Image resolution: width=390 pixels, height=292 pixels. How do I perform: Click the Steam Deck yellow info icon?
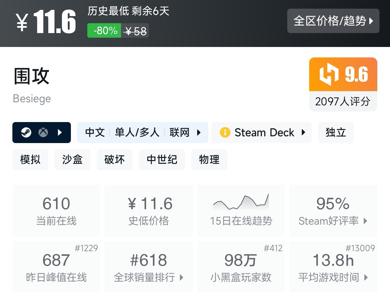tap(225, 133)
